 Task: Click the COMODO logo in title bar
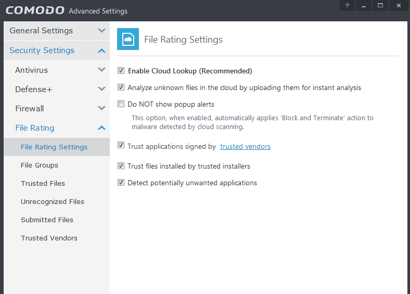coord(35,10)
